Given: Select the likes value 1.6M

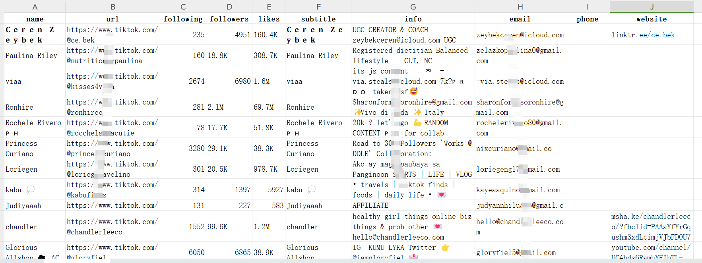Looking at the screenshot, I should click(269, 81).
